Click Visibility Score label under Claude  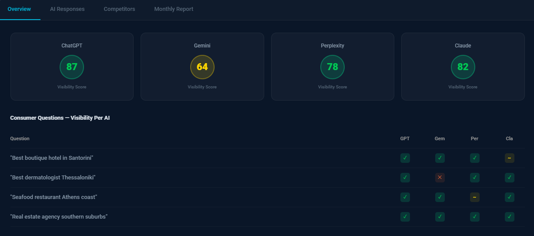click(x=463, y=87)
